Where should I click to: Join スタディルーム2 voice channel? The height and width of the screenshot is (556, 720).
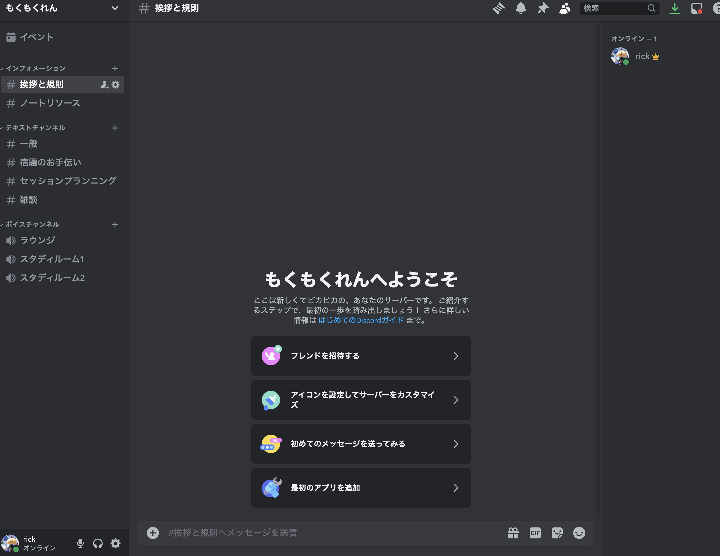click(x=63, y=278)
